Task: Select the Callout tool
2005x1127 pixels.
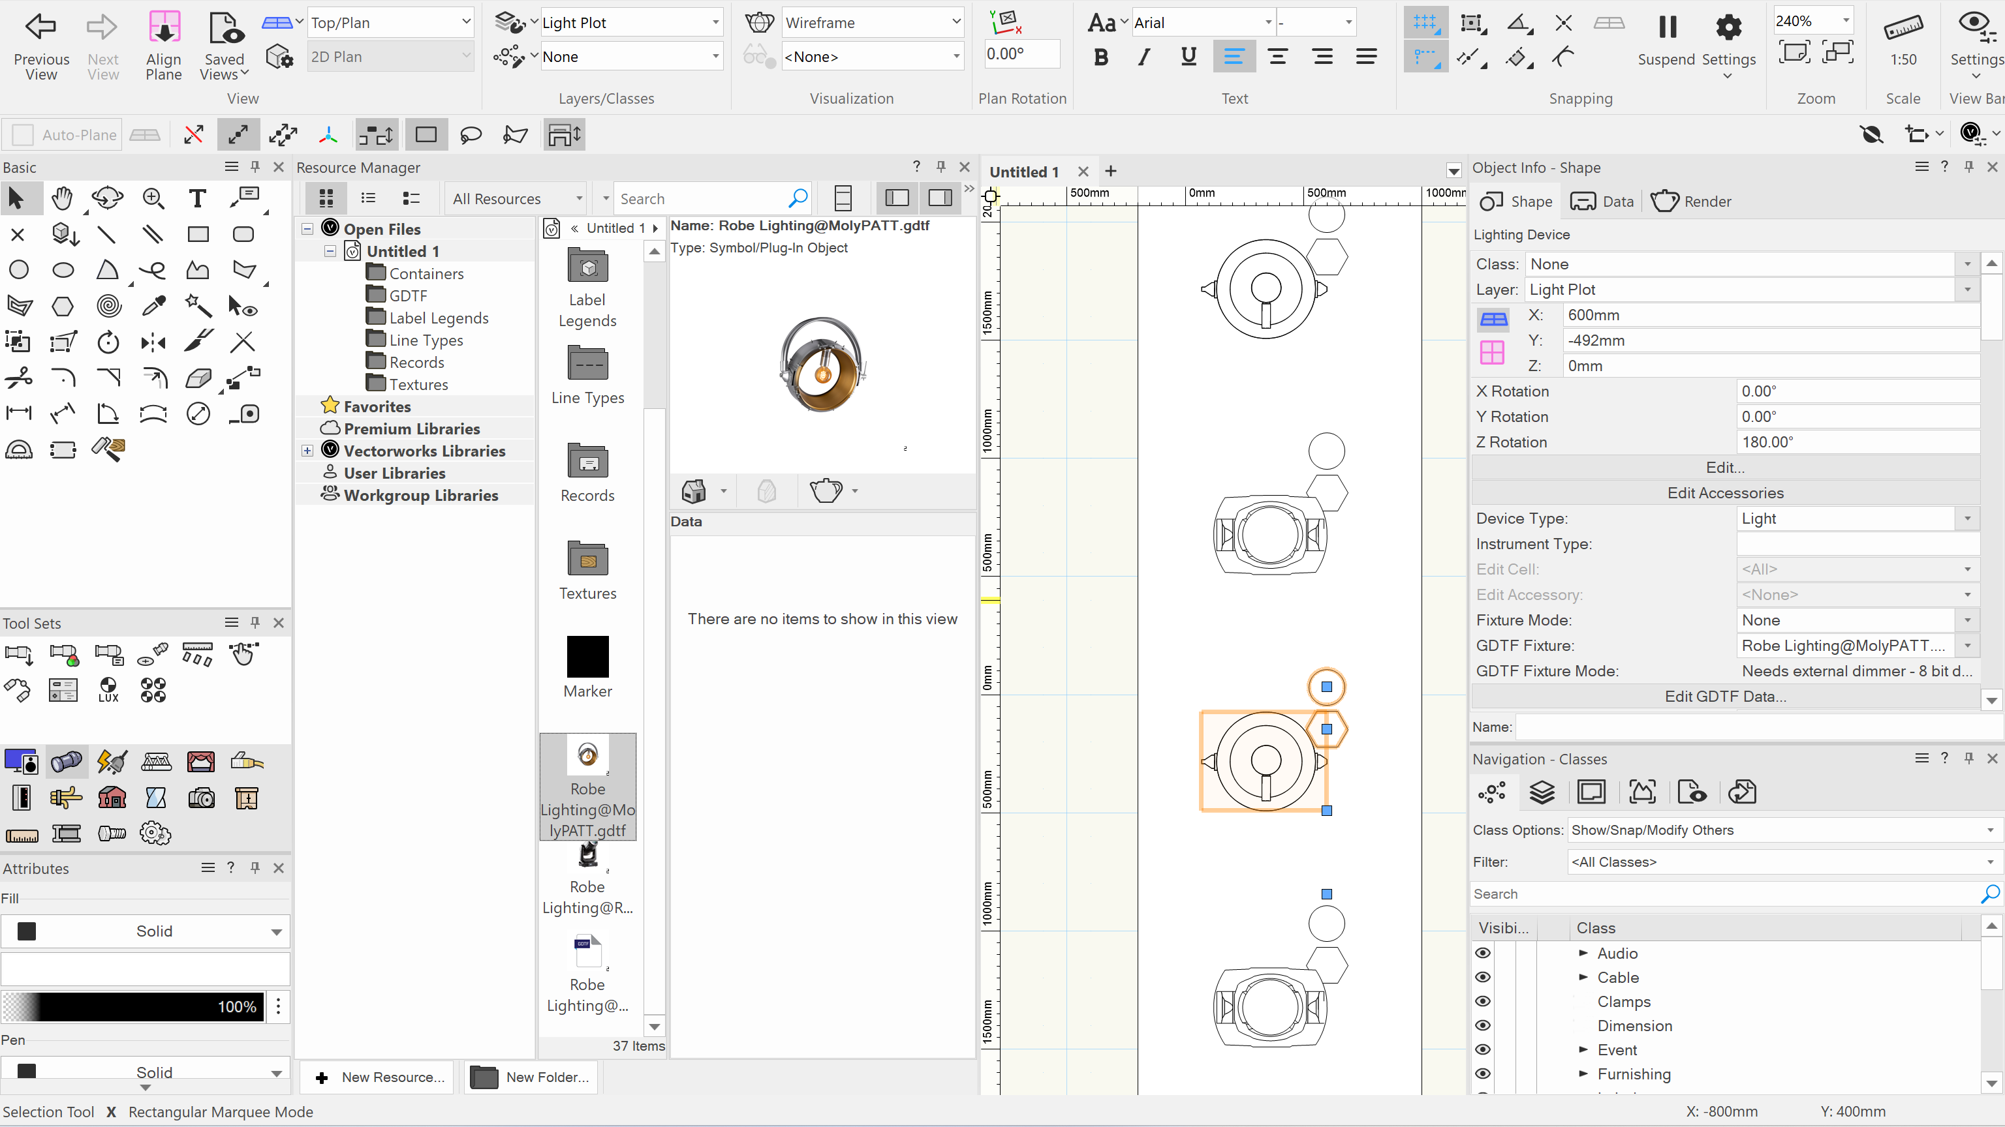Action: point(244,198)
